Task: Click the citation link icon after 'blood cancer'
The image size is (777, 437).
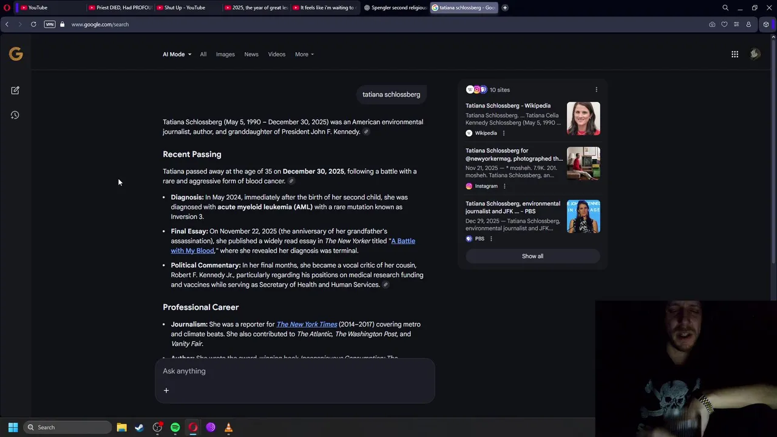Action: point(291,181)
